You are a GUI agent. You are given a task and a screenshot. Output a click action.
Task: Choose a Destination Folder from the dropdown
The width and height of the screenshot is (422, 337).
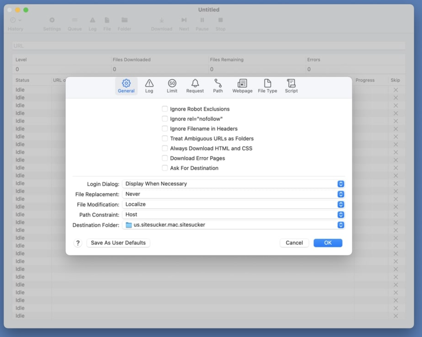click(x=233, y=225)
